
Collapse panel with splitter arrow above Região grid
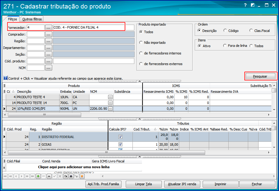tap(140, 119)
